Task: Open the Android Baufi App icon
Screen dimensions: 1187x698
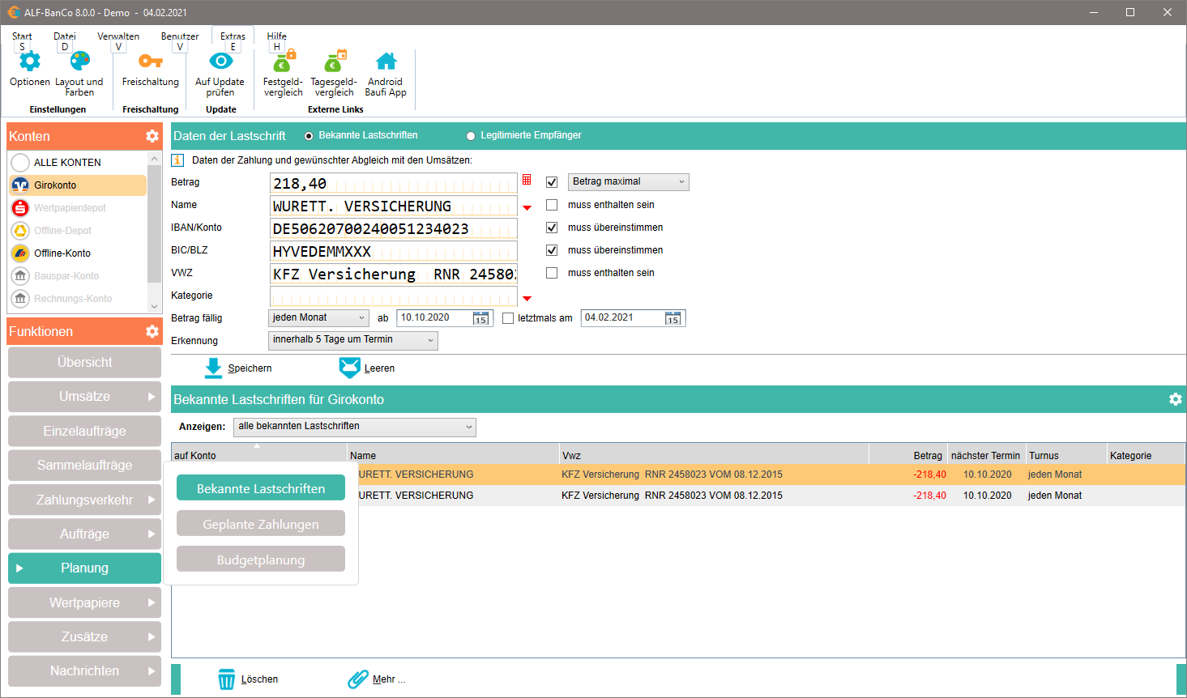Action: tap(386, 62)
